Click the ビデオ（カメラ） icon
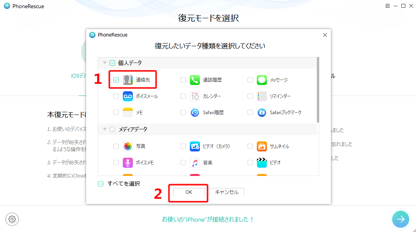 coord(195,146)
